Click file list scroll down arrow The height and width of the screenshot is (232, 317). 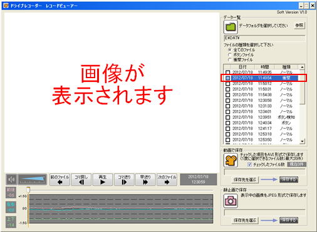click(302, 141)
